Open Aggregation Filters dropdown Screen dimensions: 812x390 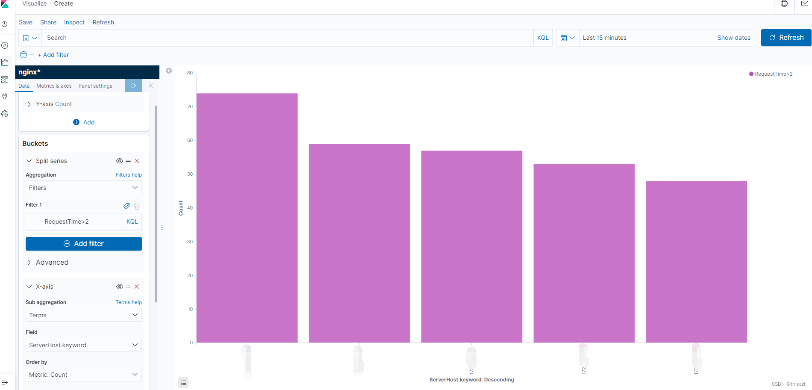coord(84,187)
